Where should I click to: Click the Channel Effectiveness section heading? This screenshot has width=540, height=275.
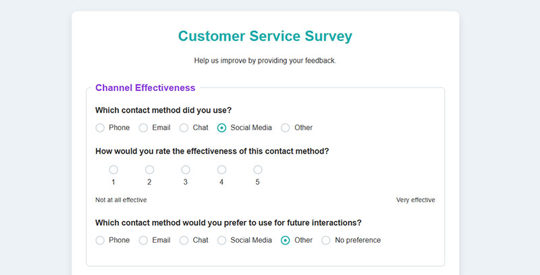(145, 88)
